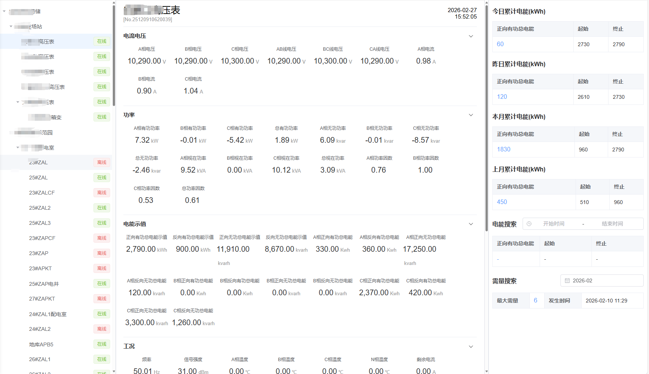Screen dimensions: 649x374
Task: Collapse the 工况 section
Action: 471,346
